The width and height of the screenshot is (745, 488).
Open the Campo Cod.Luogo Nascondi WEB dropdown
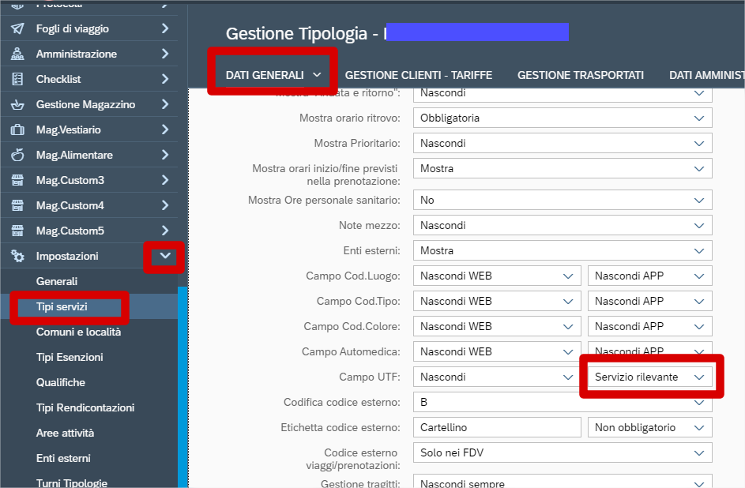(497, 276)
